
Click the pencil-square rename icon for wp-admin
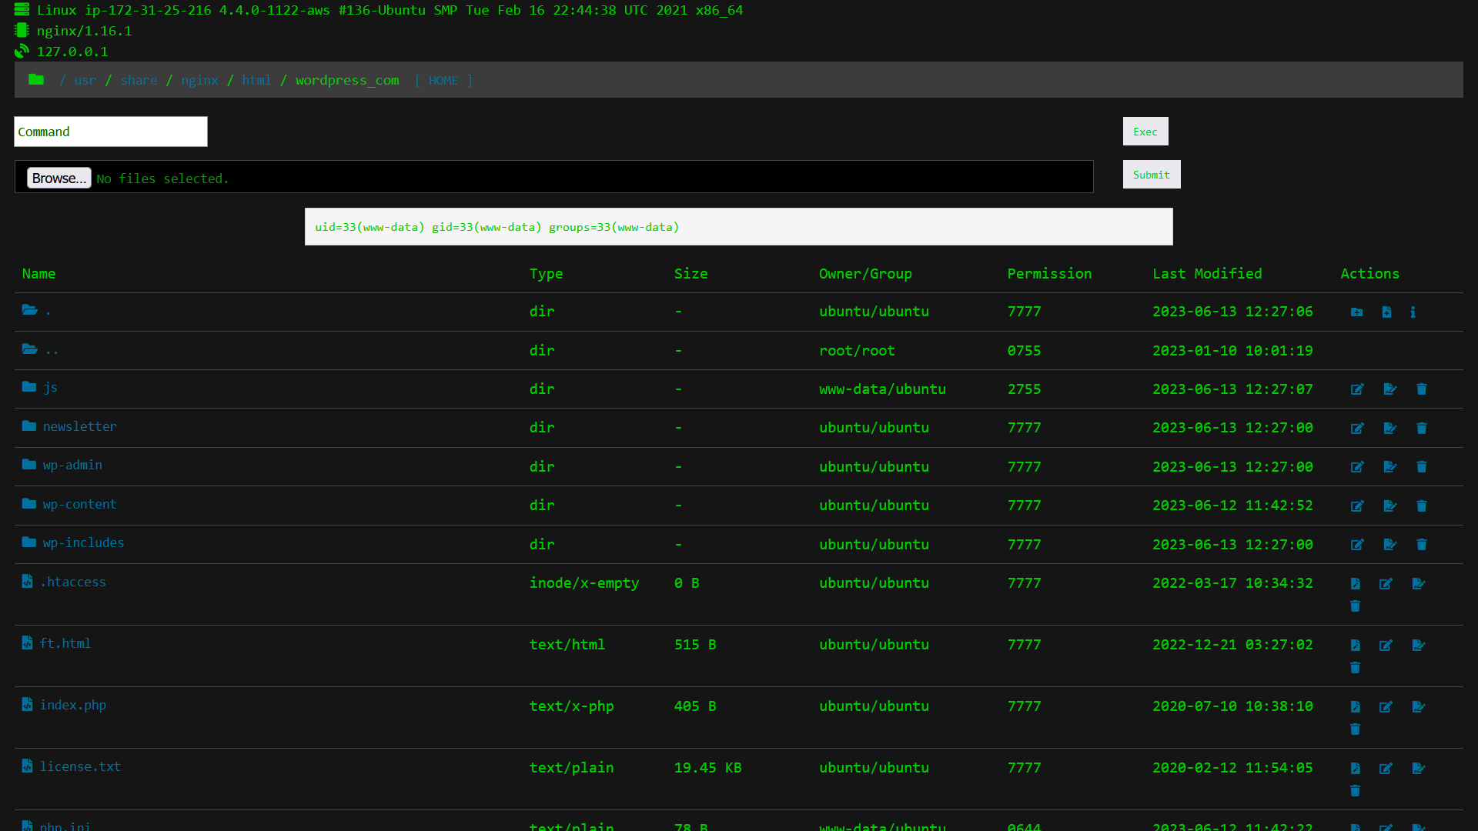click(x=1357, y=467)
